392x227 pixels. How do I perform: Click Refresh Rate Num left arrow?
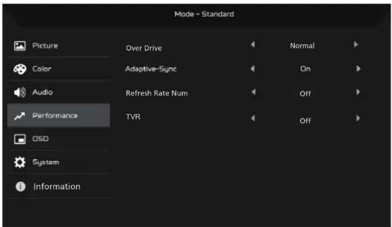[254, 92]
